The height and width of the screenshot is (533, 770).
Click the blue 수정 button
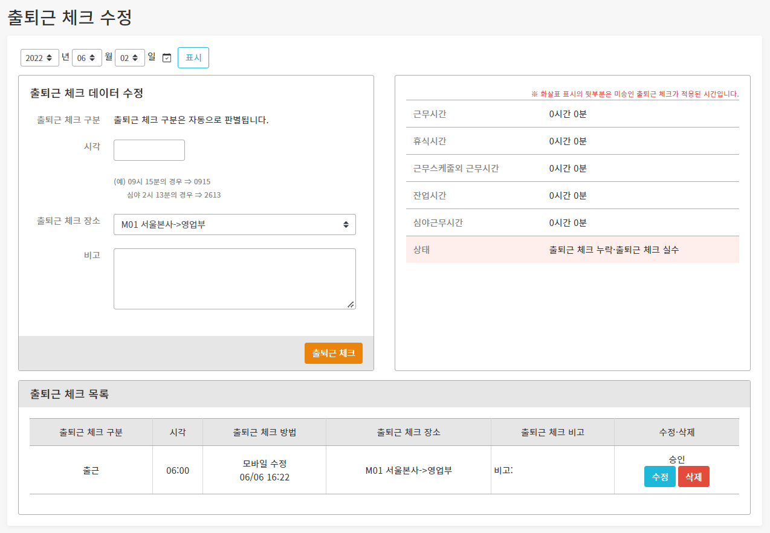659,477
